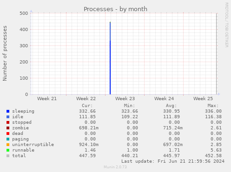Click the 400 y-axis value
This screenshot has width=231, height=172.
[24, 30]
